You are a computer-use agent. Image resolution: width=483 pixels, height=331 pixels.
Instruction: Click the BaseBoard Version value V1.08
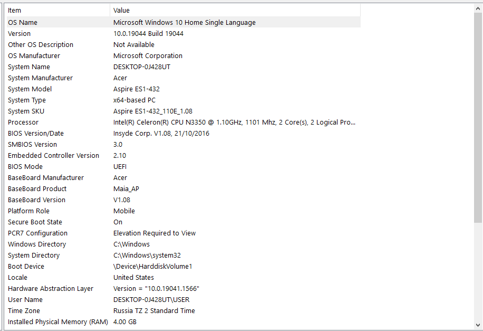[122, 200]
